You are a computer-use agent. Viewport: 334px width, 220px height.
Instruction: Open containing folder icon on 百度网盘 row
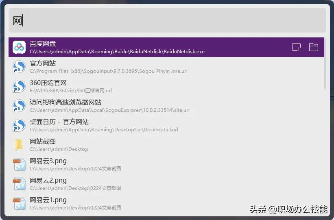(314, 47)
